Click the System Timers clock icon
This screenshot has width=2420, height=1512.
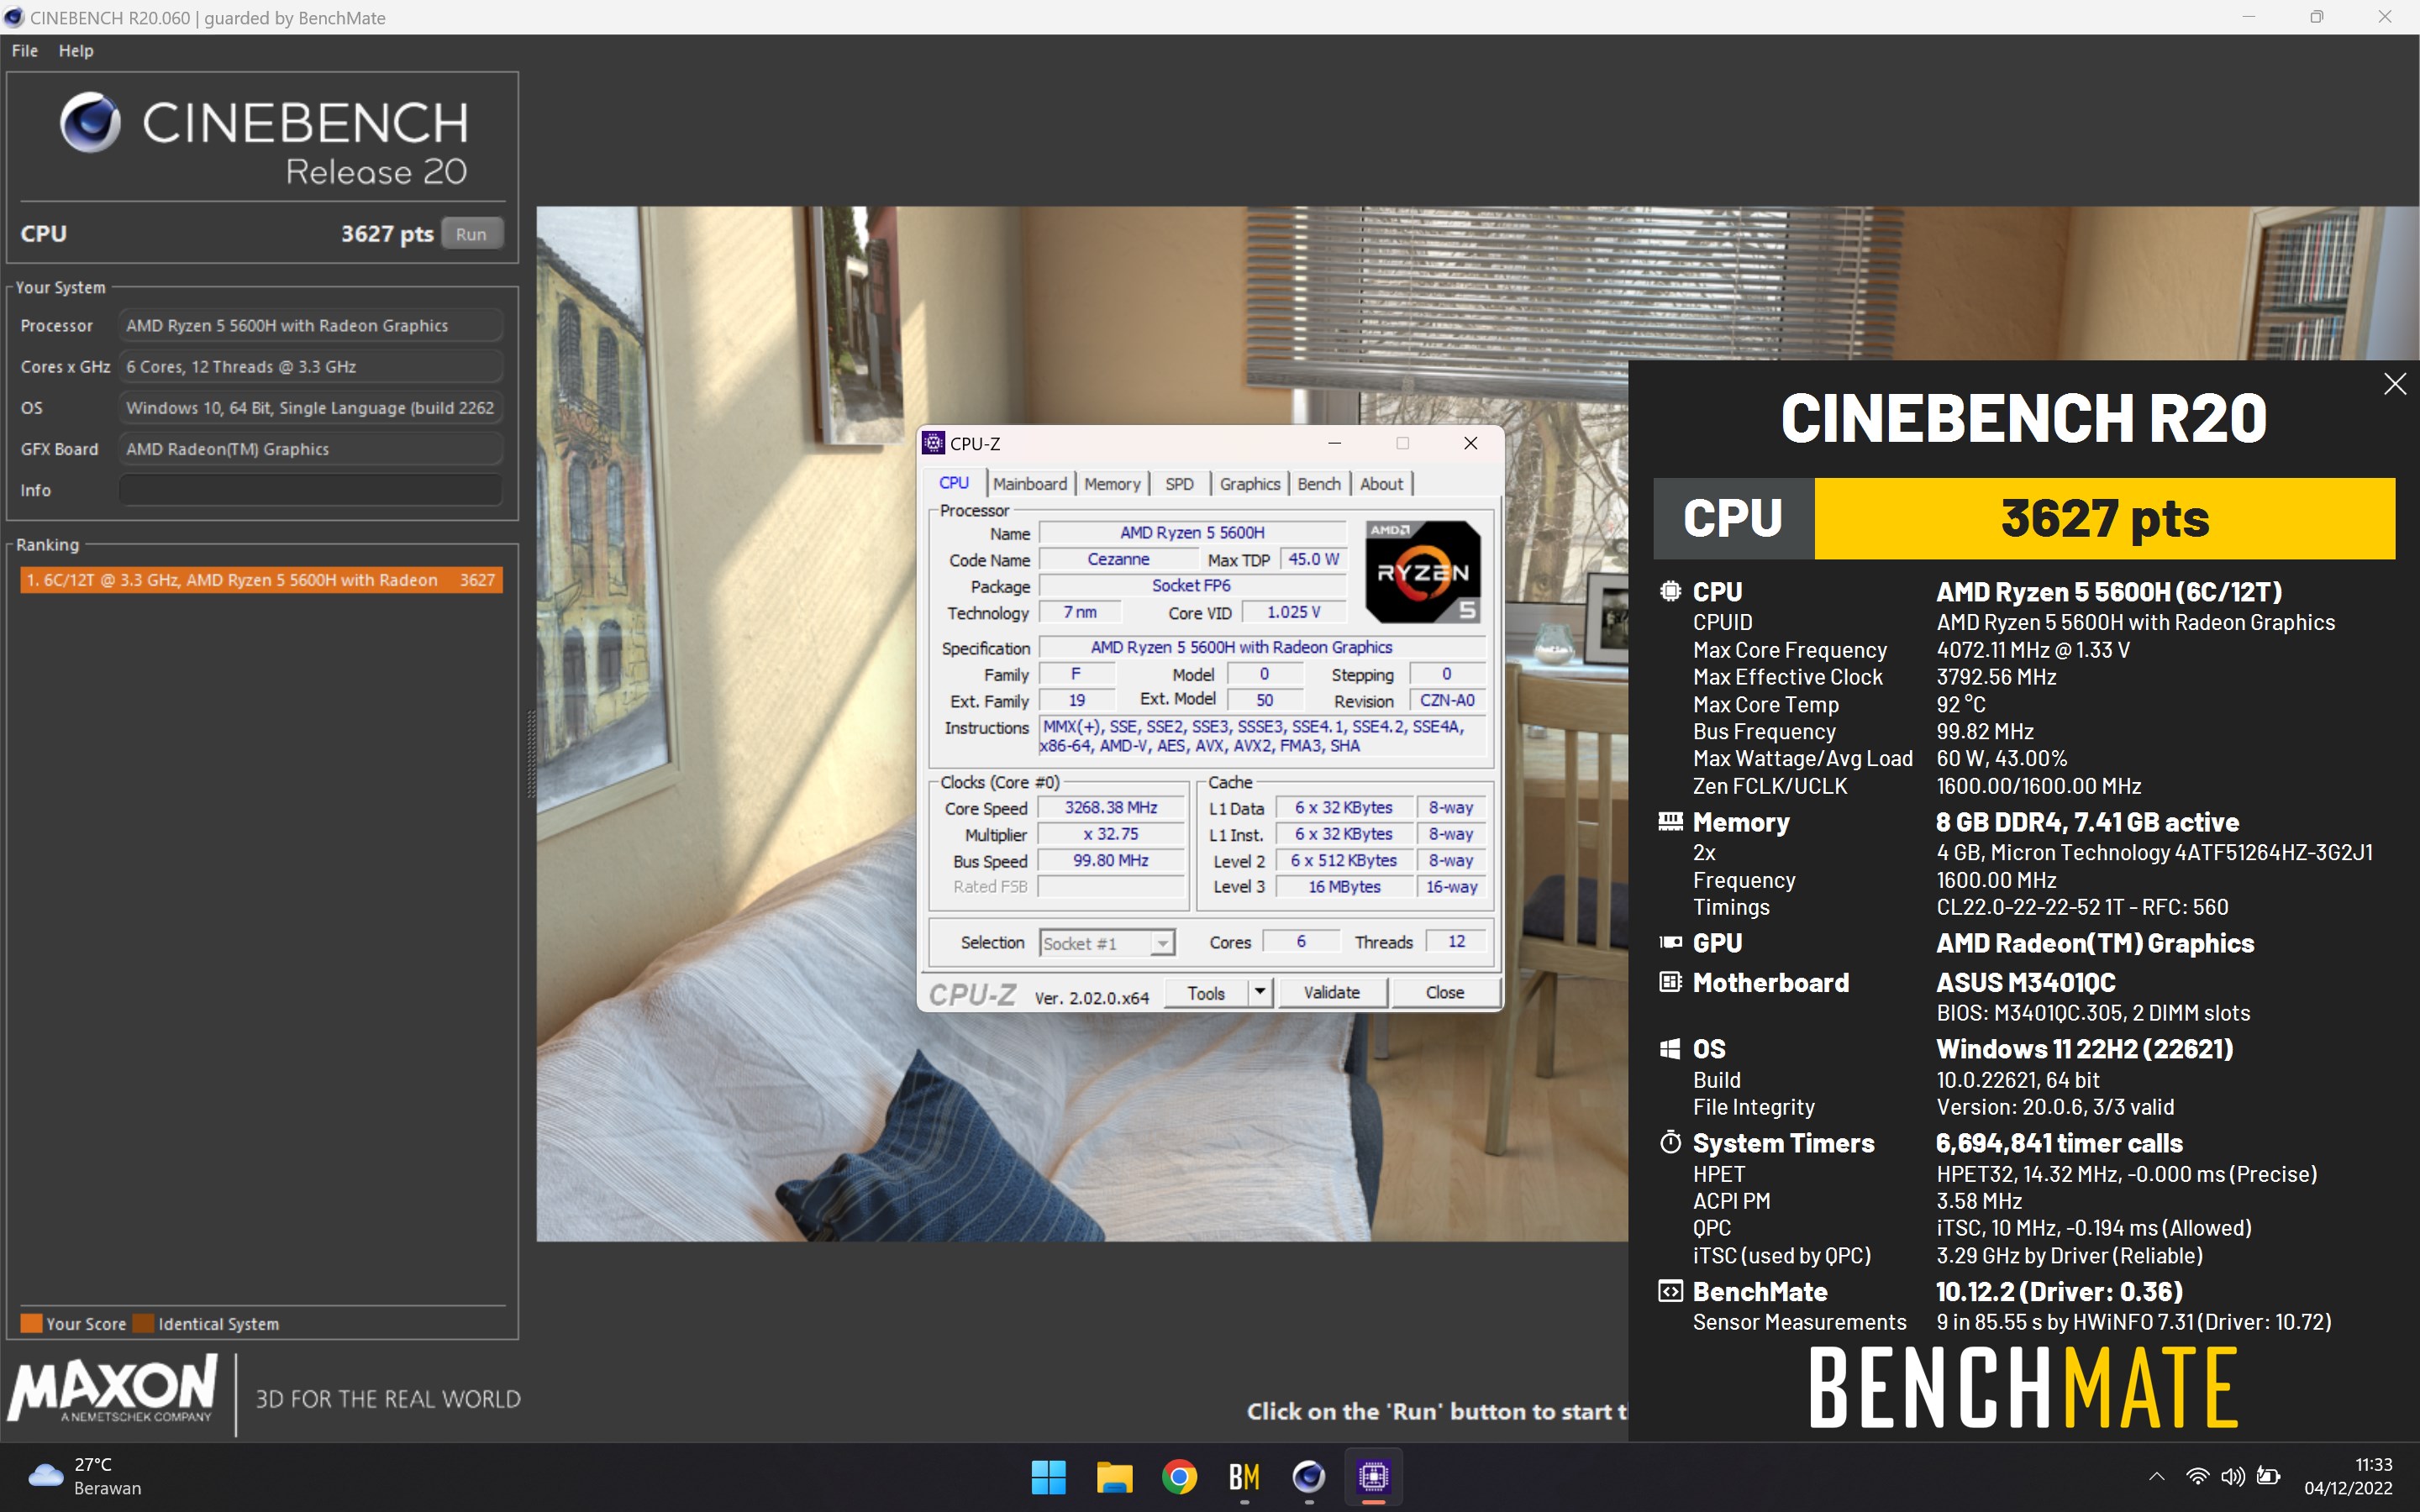pos(1670,1142)
